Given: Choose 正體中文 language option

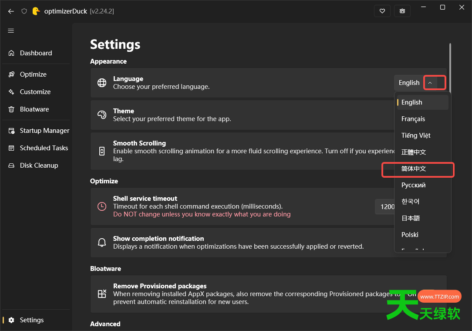Looking at the screenshot, I should (x=423, y=152).
